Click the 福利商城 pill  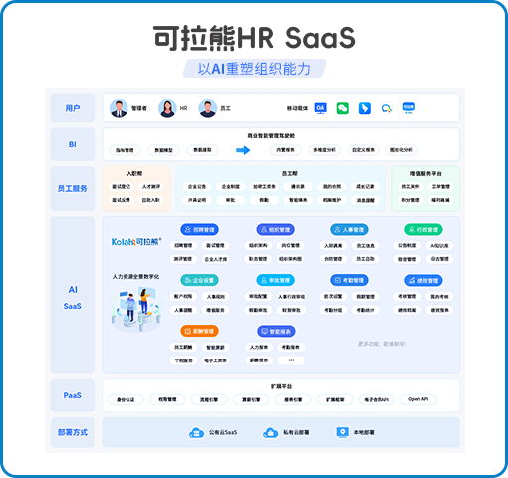click(440, 200)
